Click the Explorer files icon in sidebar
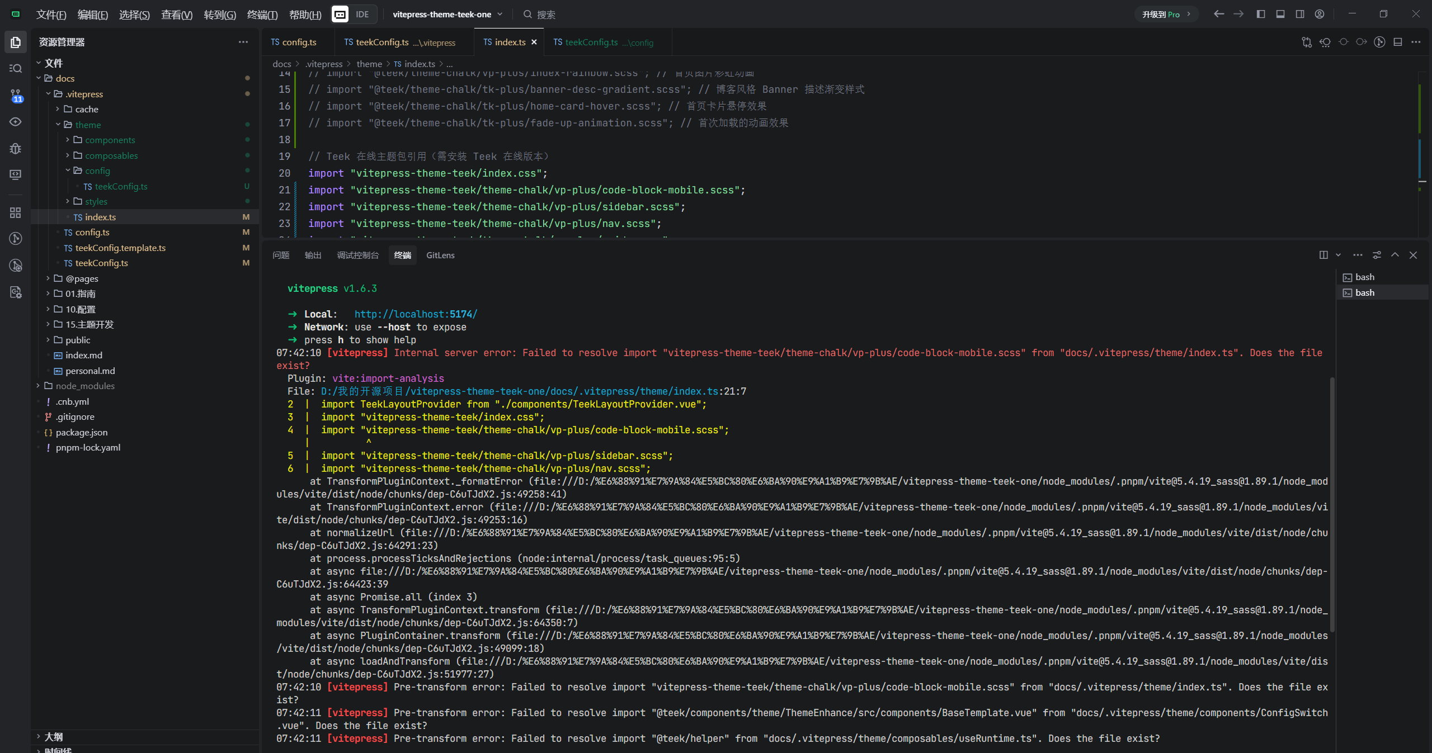The width and height of the screenshot is (1432, 753). 16,42
